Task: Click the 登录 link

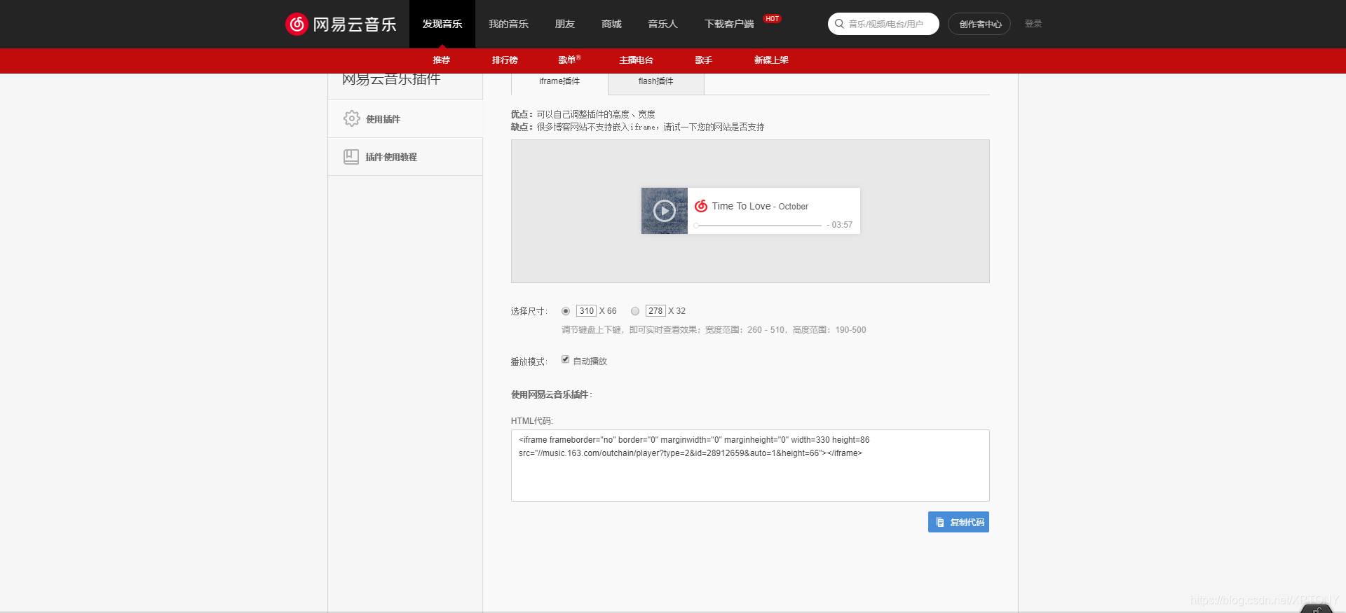Action: point(1033,24)
